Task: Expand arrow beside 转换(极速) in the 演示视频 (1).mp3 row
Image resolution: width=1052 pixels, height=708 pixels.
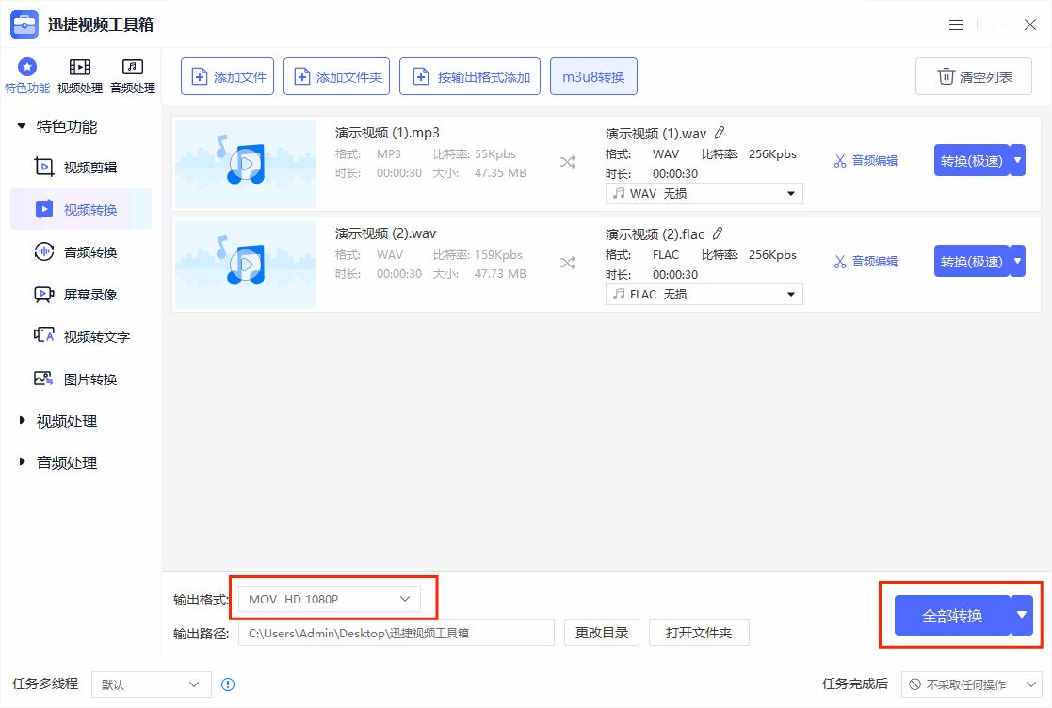Action: pyautogui.click(x=1018, y=160)
